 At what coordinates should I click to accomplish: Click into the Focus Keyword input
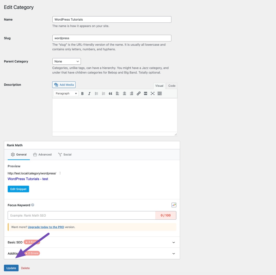point(81,215)
